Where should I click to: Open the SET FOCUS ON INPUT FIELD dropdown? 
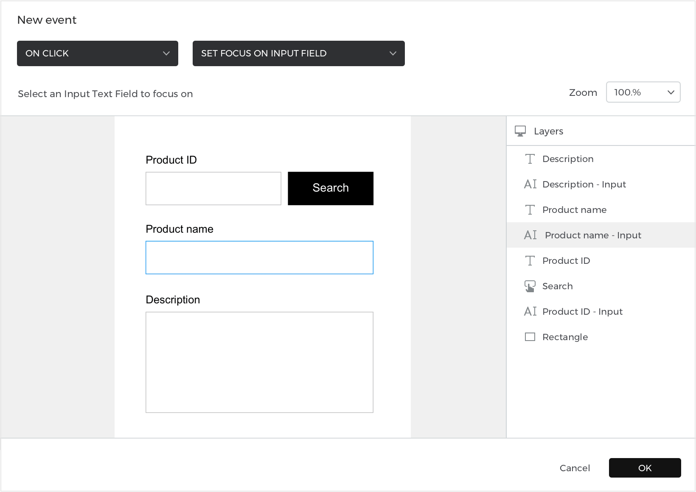click(299, 53)
